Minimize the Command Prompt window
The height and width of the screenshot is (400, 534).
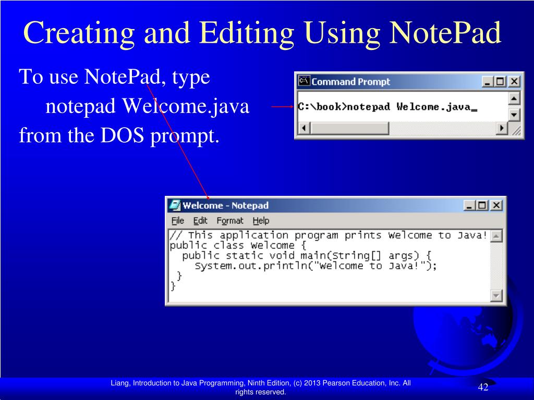(x=488, y=82)
